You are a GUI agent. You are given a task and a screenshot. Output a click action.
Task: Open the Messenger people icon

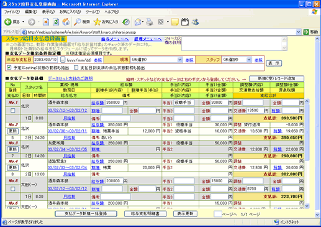195,22
